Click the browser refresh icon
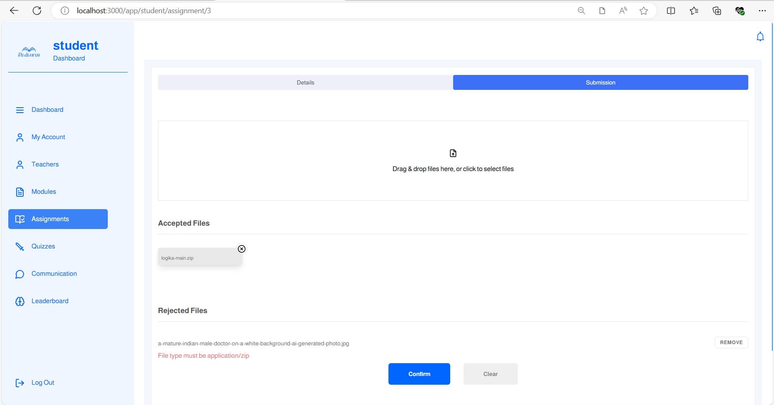The height and width of the screenshot is (405, 774). click(37, 11)
